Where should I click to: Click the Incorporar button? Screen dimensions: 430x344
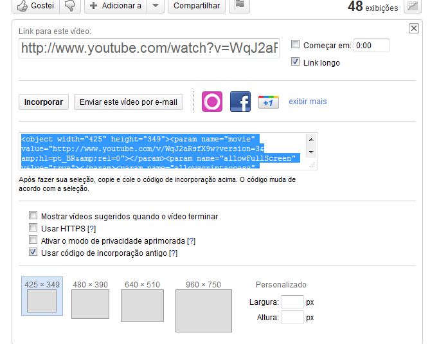pos(44,102)
